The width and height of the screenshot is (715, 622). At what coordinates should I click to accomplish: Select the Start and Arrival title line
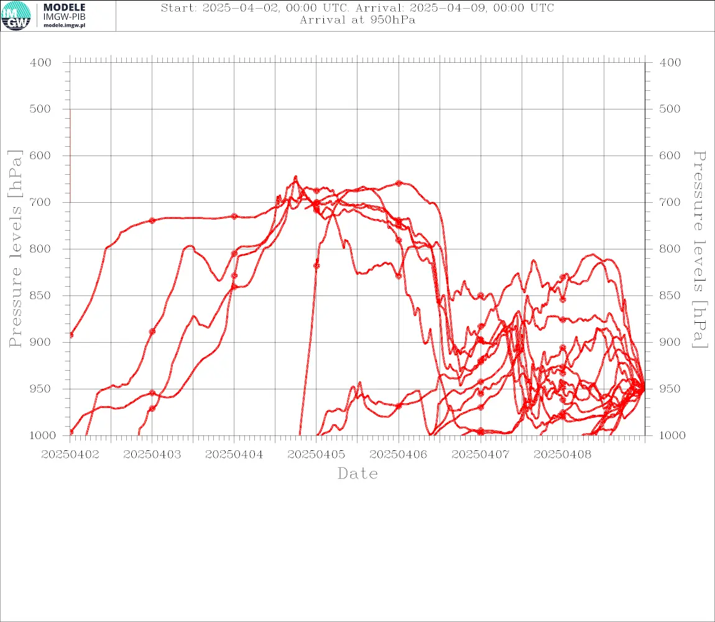pyautogui.click(x=357, y=8)
